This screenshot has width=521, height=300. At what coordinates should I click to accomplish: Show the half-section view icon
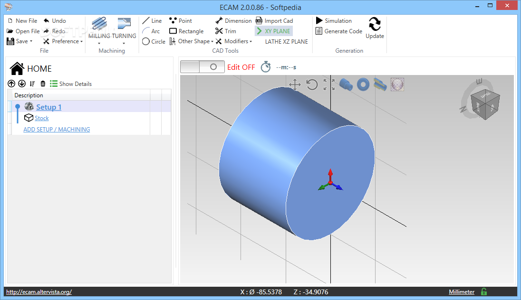[380, 84]
